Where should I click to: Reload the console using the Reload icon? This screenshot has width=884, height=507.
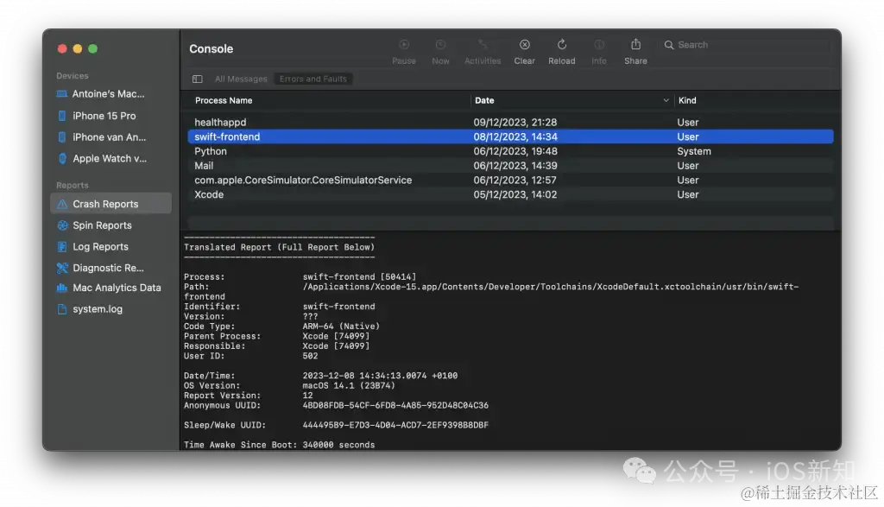pos(561,45)
